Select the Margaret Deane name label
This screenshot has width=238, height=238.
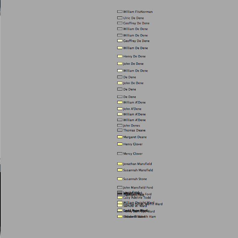[135, 137]
